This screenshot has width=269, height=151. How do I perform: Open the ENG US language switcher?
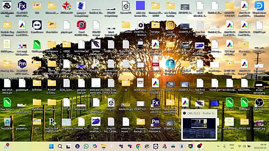pos(232,146)
